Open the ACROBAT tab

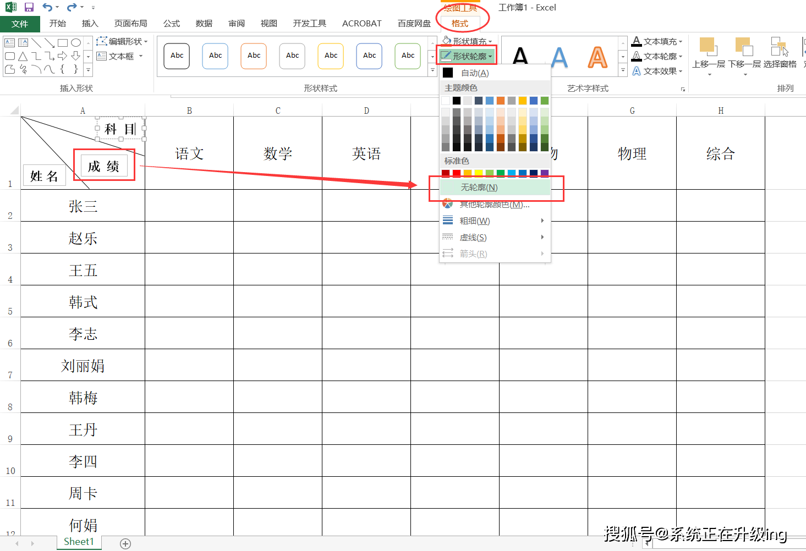pos(361,24)
